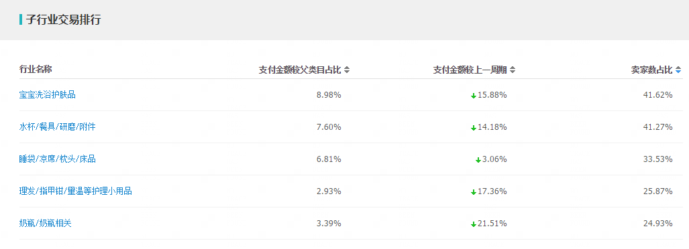Click the 卖家数占比 header label
Screen dimensions: 689x249
point(651,70)
